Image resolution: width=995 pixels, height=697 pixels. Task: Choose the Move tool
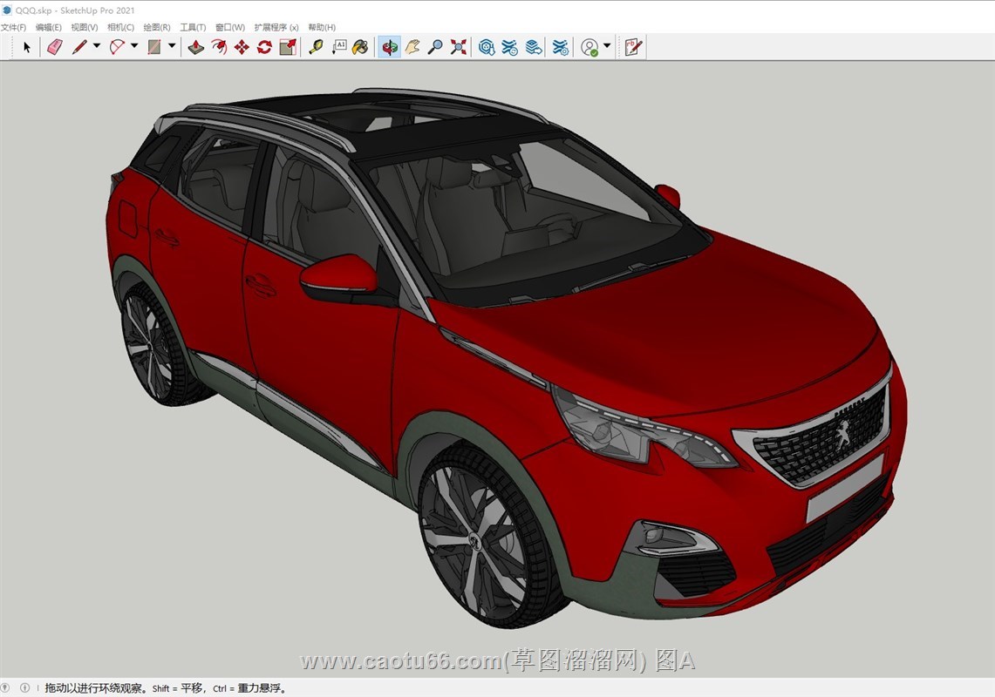242,47
